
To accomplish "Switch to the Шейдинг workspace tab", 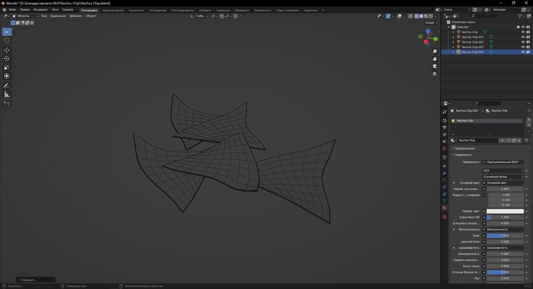I will click(x=205, y=10).
